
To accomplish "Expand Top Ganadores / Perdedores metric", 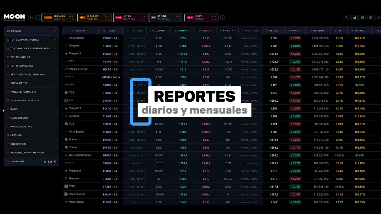I will (x=31, y=48).
